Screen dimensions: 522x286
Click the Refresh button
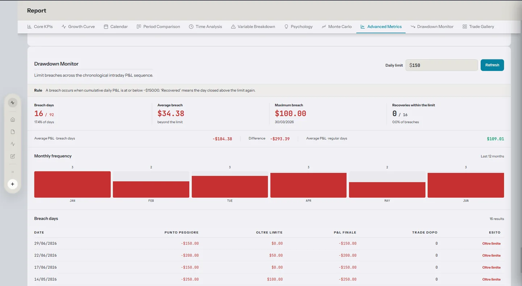point(492,65)
